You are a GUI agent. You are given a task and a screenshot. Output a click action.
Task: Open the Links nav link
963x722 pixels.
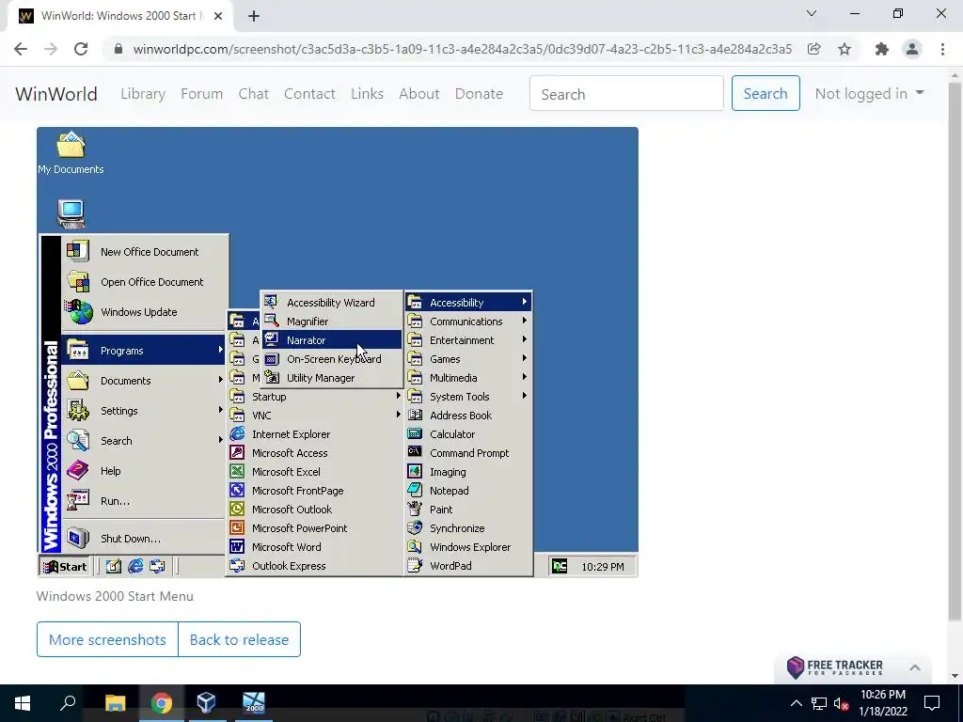point(368,93)
